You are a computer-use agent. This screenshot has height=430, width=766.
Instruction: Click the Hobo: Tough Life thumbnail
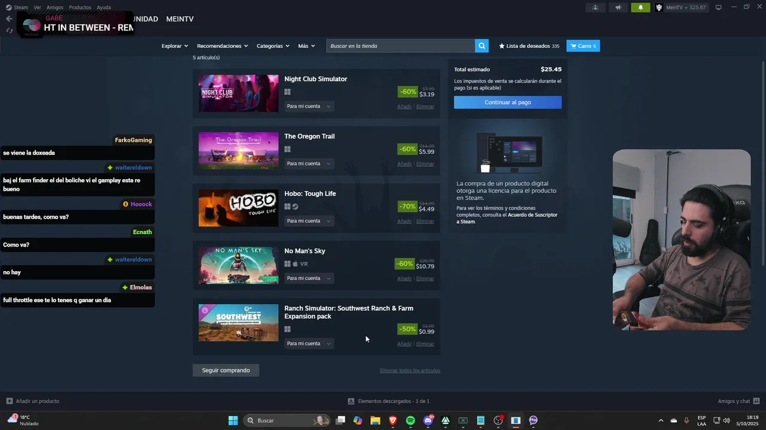[238, 208]
